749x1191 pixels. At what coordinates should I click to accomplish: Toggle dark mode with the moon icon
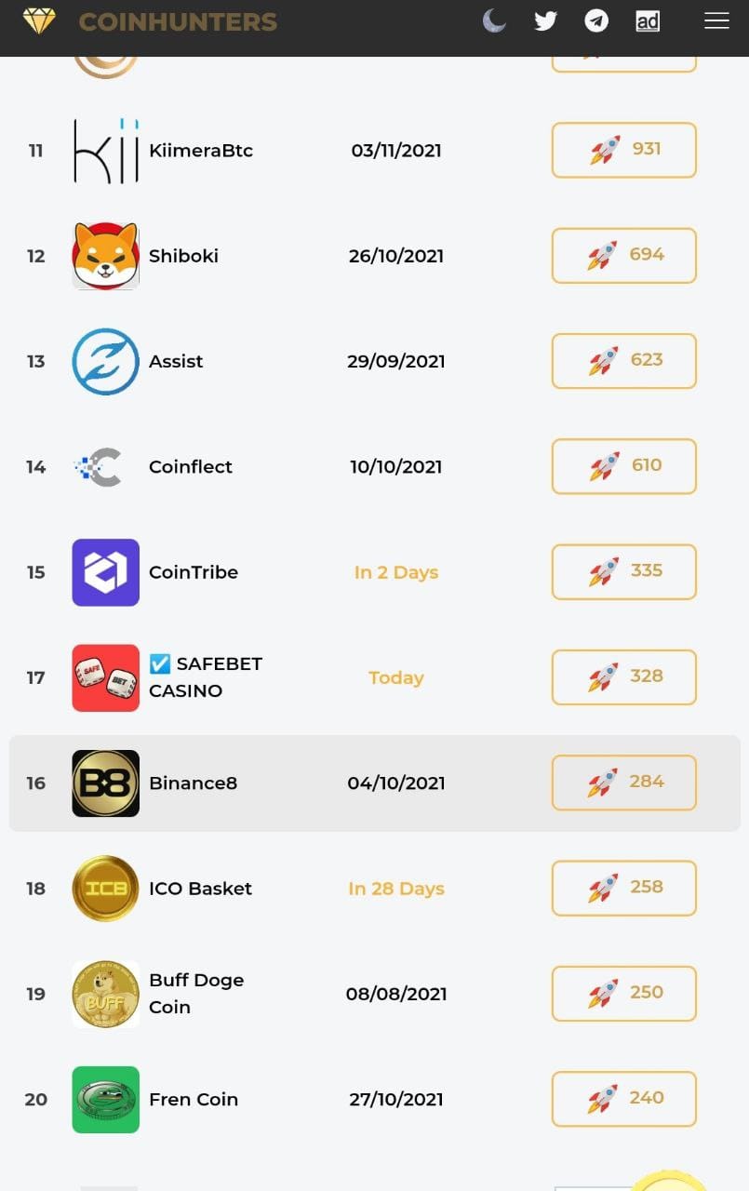click(494, 20)
